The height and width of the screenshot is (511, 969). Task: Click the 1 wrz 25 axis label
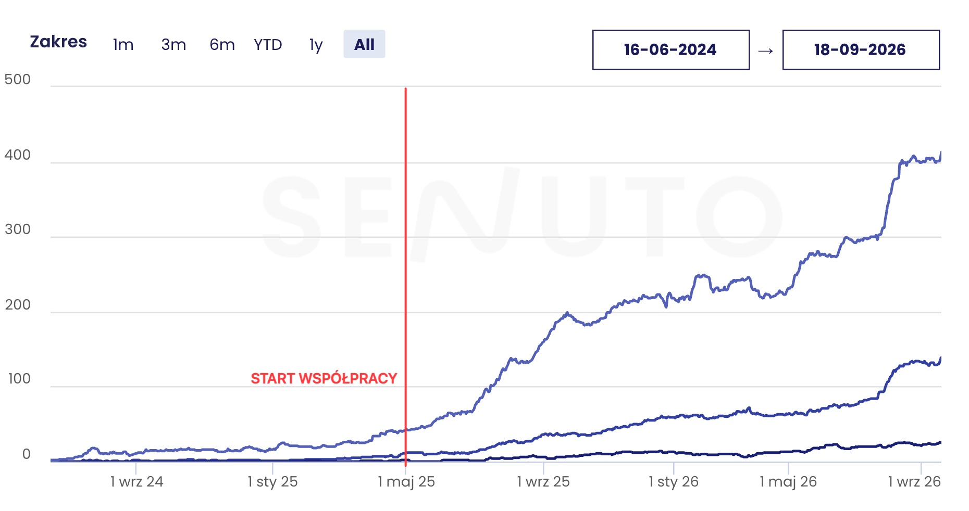click(543, 481)
